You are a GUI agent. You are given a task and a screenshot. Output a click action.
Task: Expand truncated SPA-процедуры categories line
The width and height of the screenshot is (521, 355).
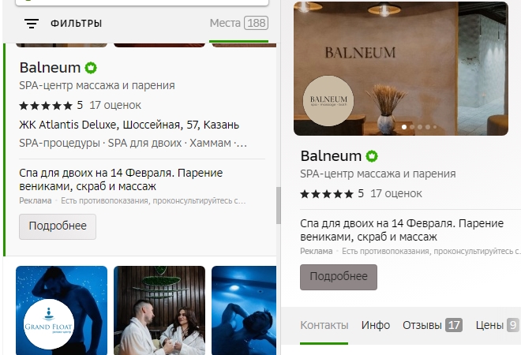pyautogui.click(x=133, y=143)
